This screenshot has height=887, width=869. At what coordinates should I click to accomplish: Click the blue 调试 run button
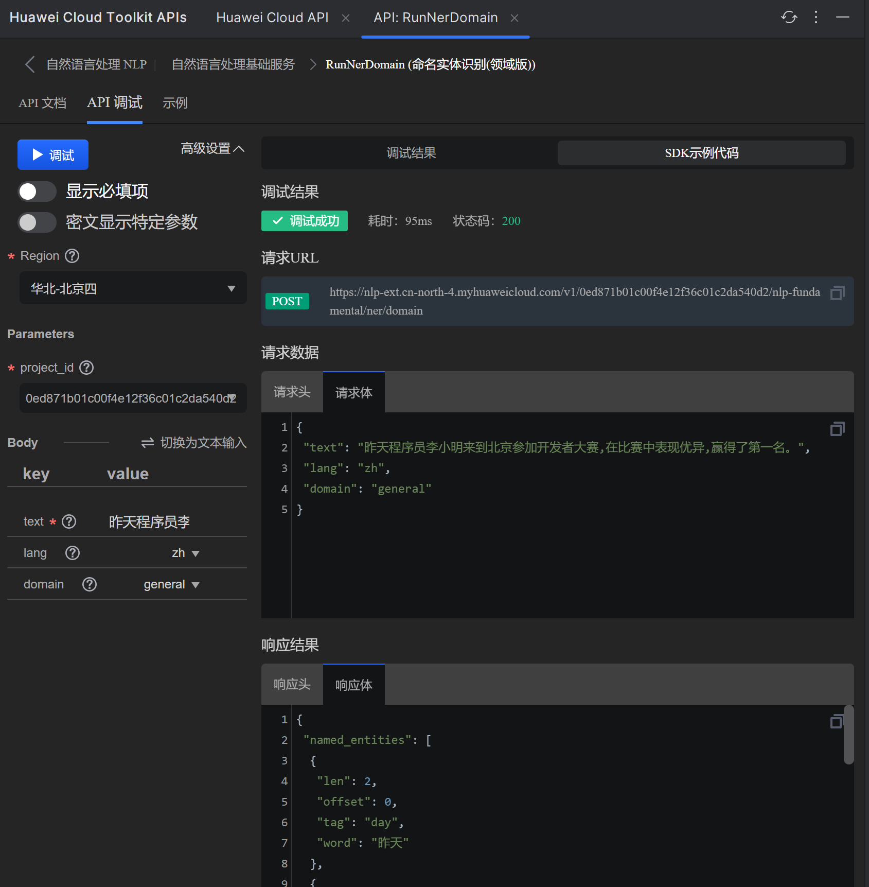[53, 154]
